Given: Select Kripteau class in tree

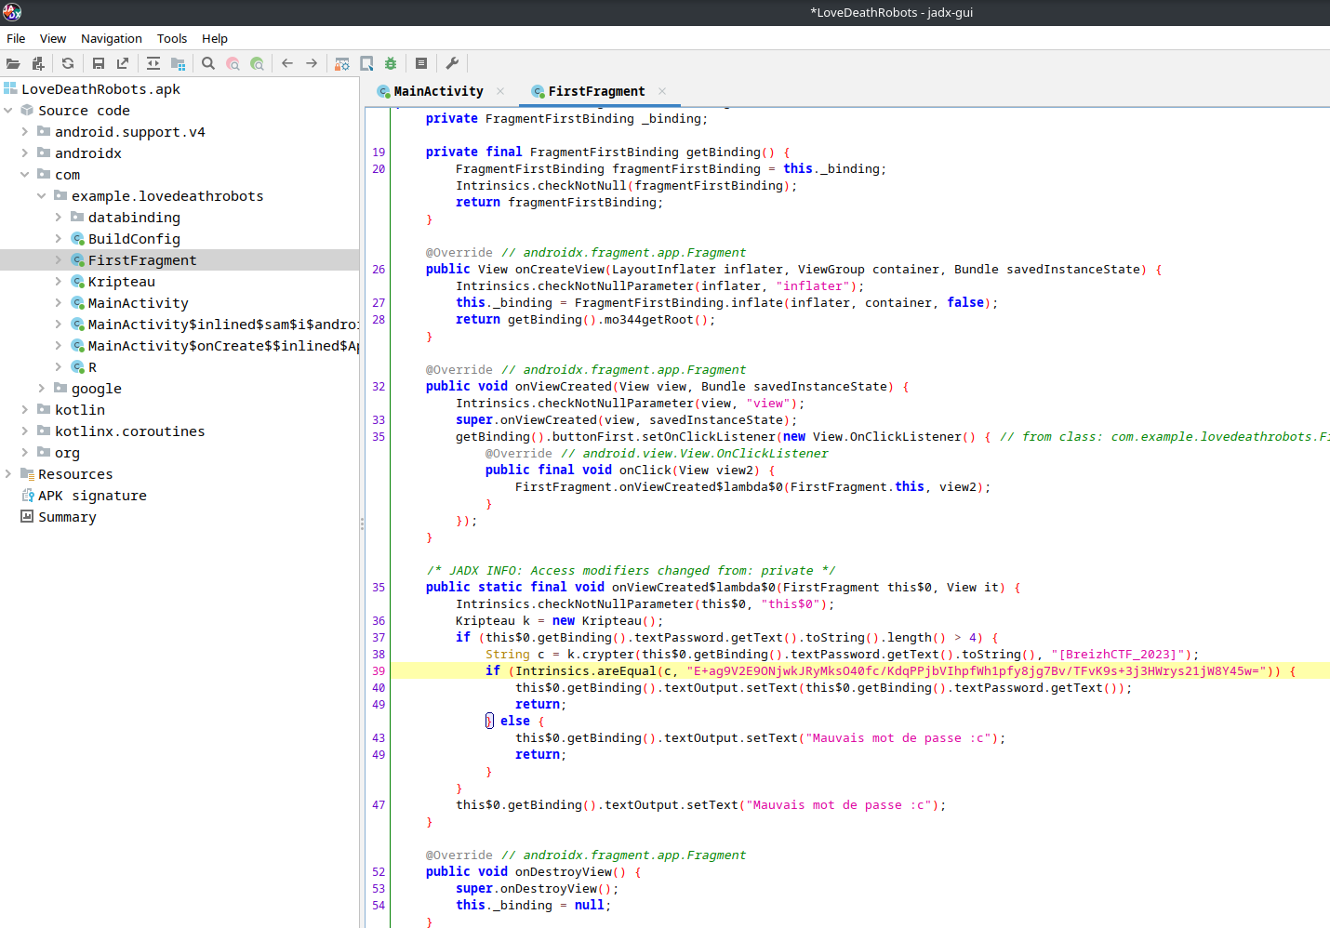Looking at the screenshot, I should [x=121, y=282].
